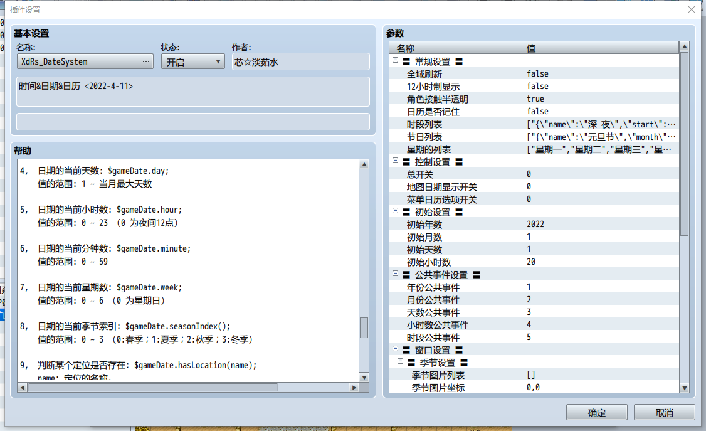Collapse the 控制设置 group
Viewport: 706px width, 431px height.
[x=396, y=161]
